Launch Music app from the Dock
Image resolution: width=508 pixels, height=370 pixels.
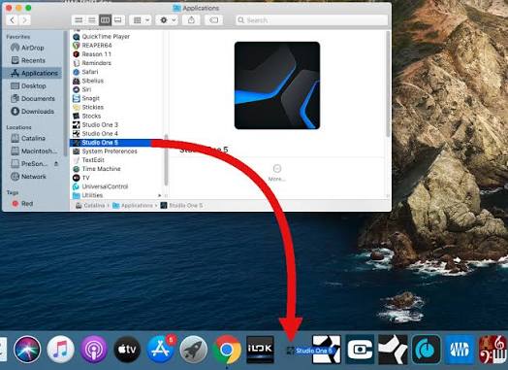pos(60,350)
